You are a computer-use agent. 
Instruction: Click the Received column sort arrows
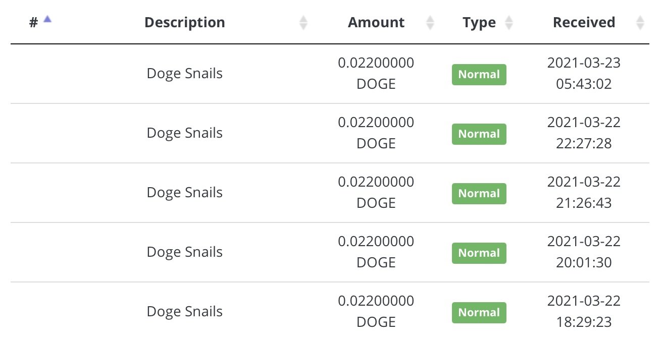click(x=640, y=23)
